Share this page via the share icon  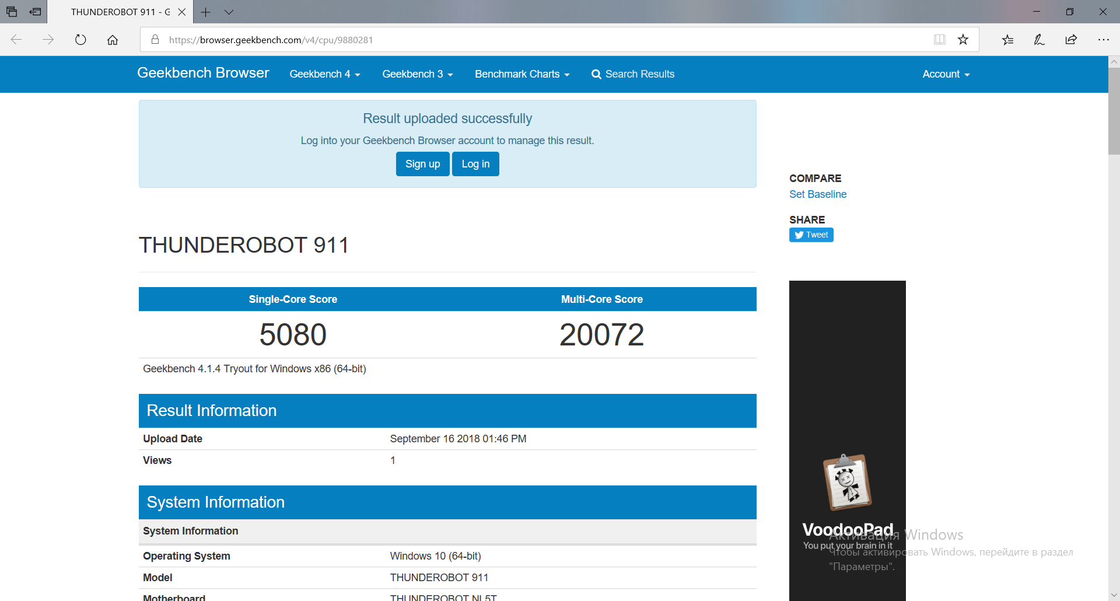click(x=1071, y=40)
